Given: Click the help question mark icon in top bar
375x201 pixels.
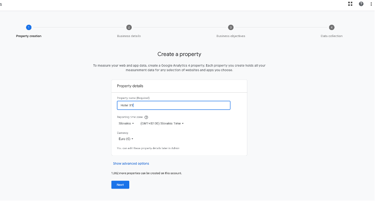Looking at the screenshot, I should (361, 4).
